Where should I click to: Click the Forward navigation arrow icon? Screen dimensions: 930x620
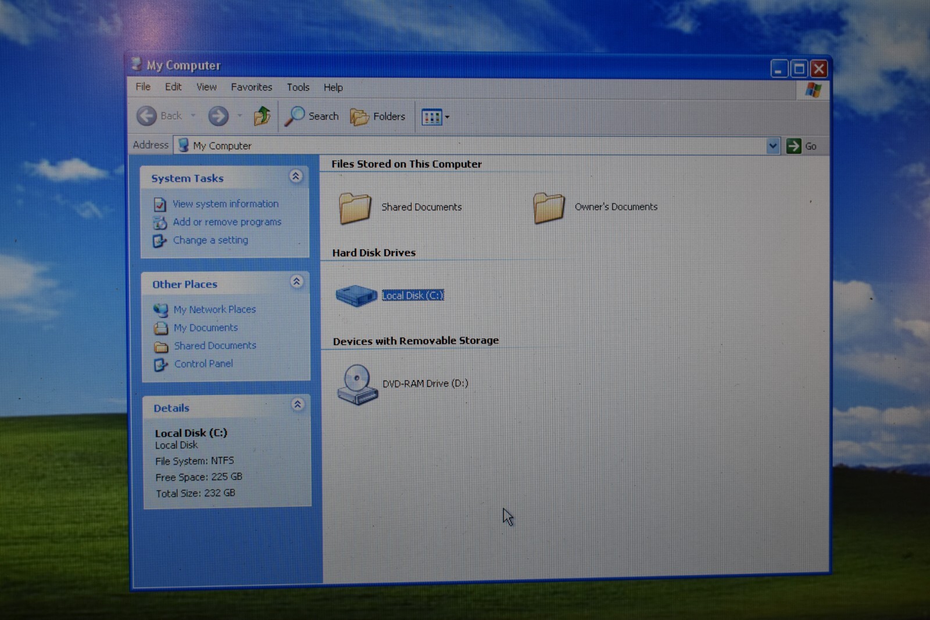[219, 116]
